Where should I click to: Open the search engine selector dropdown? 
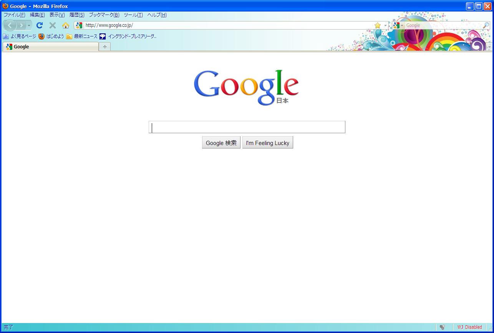pyautogui.click(x=398, y=25)
